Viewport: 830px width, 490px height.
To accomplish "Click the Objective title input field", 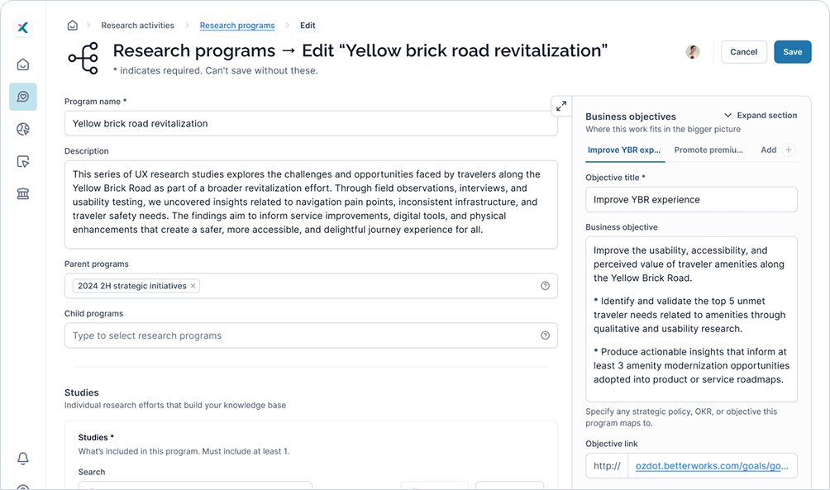I will pos(691,199).
